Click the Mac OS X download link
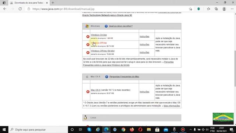 click(x=96, y=90)
